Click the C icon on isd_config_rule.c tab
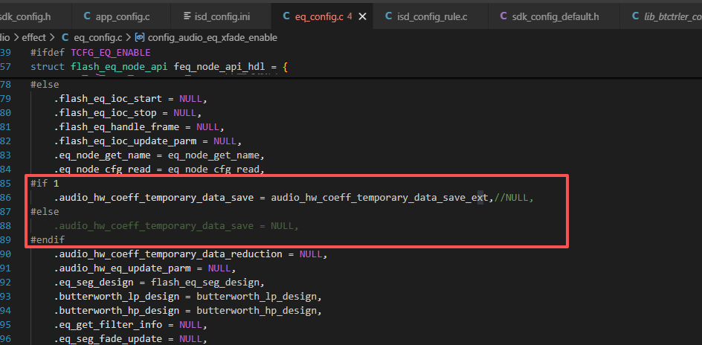Screen dimensions: 702x345 coord(389,16)
